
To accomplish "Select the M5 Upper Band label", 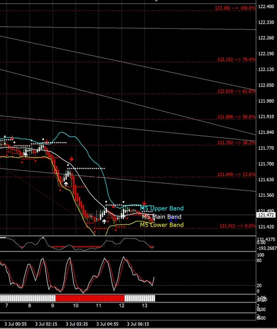I will tap(162, 208).
